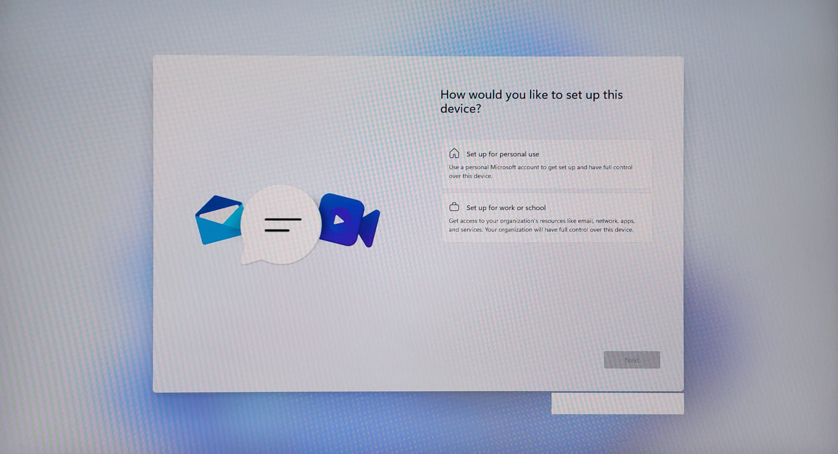
Task: Click the blue video camera illustration
Action: [x=349, y=221]
